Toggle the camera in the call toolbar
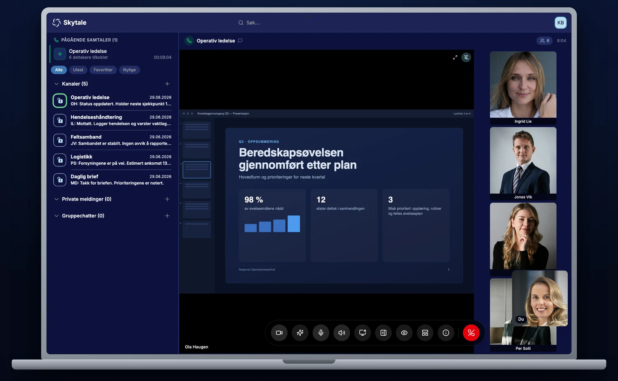The width and height of the screenshot is (618, 381). tap(279, 333)
